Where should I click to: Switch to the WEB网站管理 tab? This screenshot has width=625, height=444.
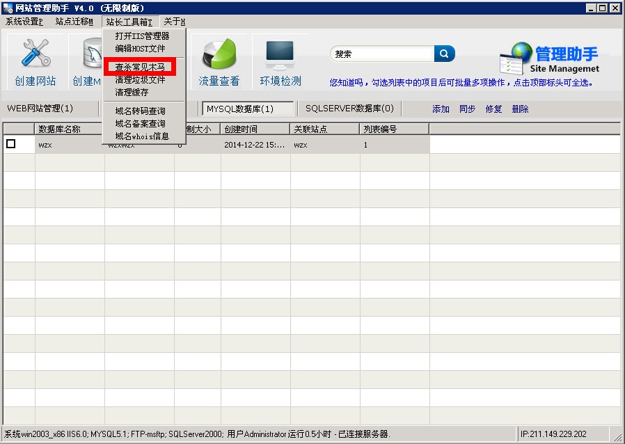[x=40, y=109]
